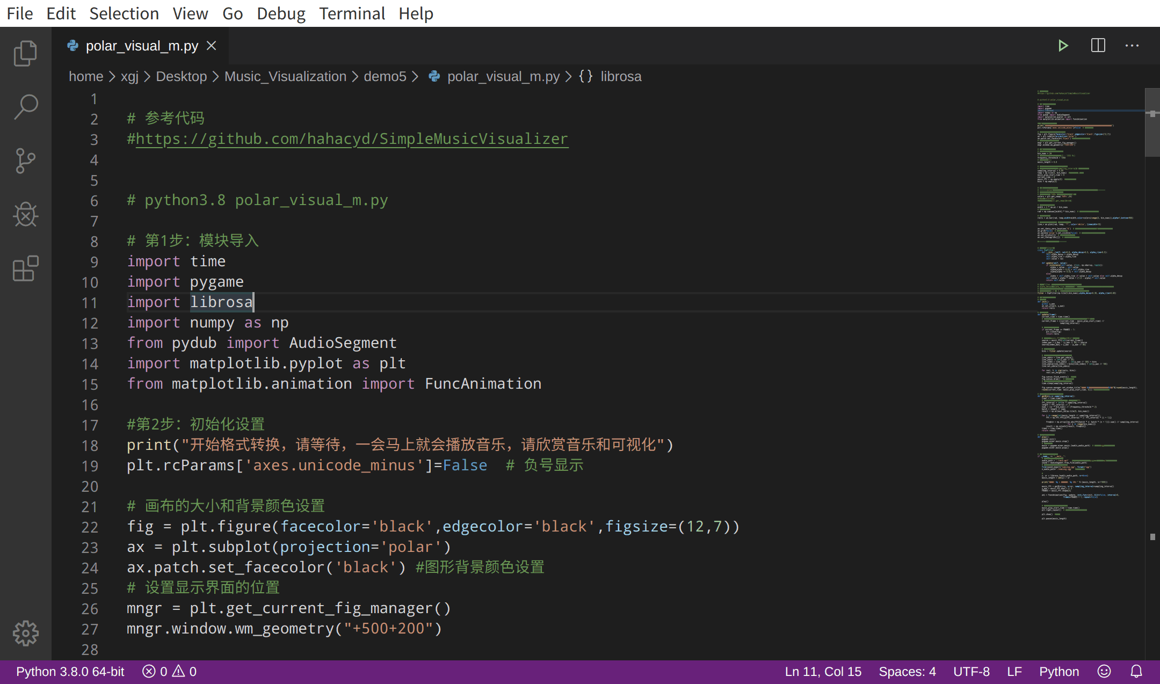Select the Explorer icon in sidebar
Viewport: 1160px width, 684px height.
(x=24, y=52)
